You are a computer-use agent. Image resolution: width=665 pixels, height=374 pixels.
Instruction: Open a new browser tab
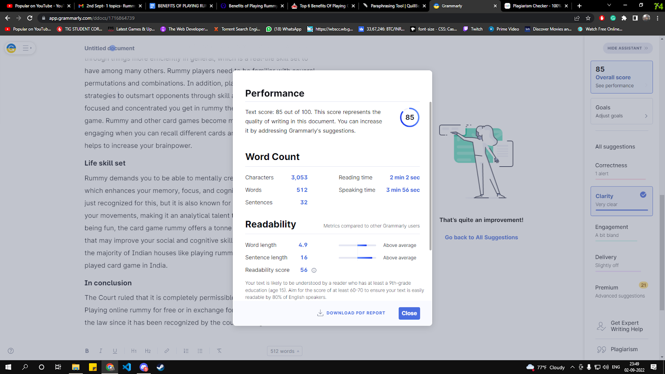point(579,6)
